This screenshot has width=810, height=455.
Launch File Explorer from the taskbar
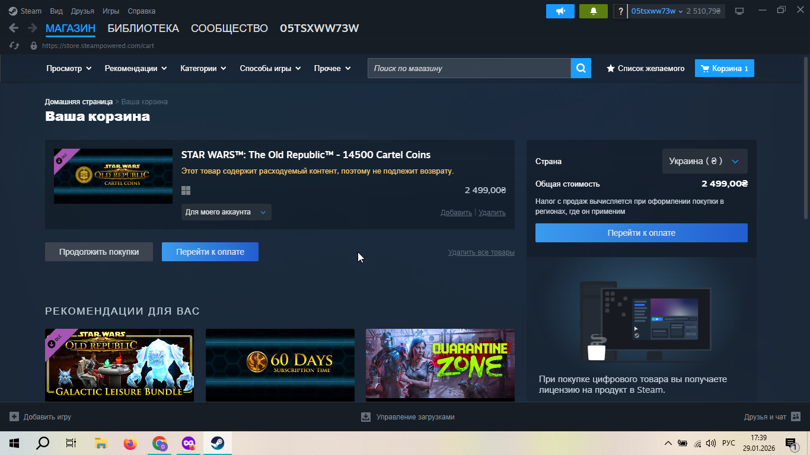click(x=101, y=443)
